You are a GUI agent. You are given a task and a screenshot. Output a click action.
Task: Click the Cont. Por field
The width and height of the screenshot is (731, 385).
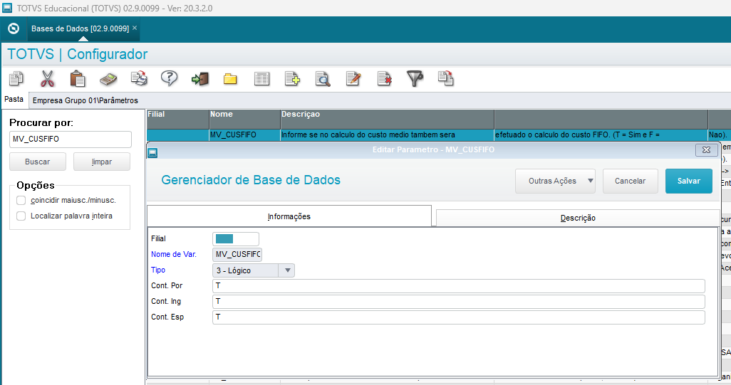pyautogui.click(x=458, y=286)
